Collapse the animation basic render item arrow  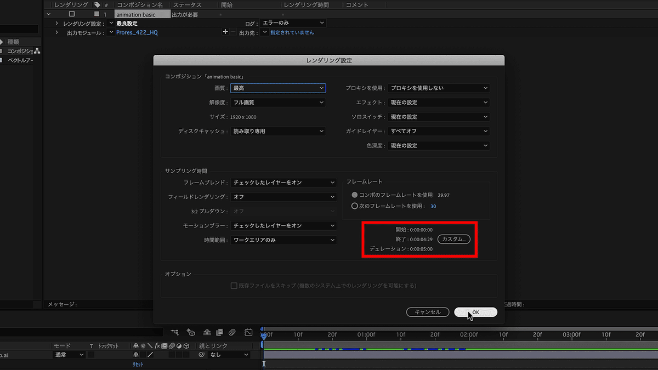point(49,14)
